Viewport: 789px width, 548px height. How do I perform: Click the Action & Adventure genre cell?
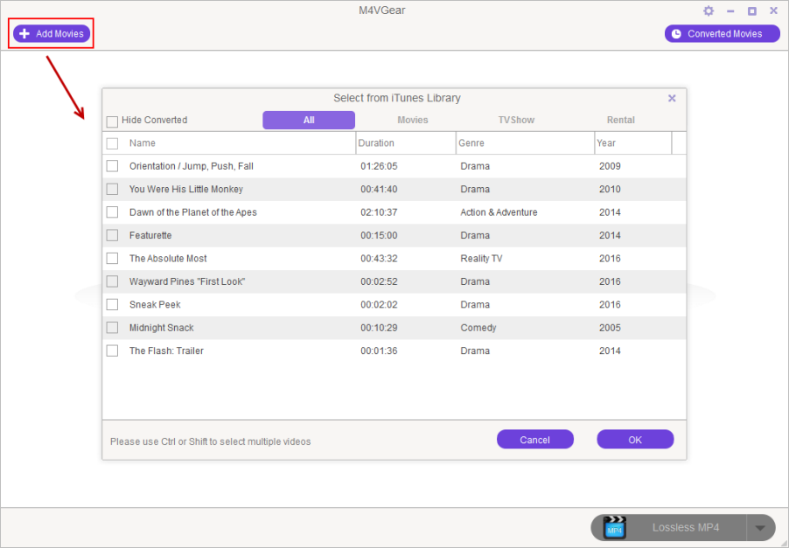pyautogui.click(x=499, y=212)
